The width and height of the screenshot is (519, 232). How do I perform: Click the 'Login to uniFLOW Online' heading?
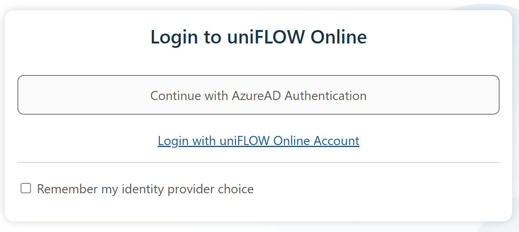[x=258, y=37]
